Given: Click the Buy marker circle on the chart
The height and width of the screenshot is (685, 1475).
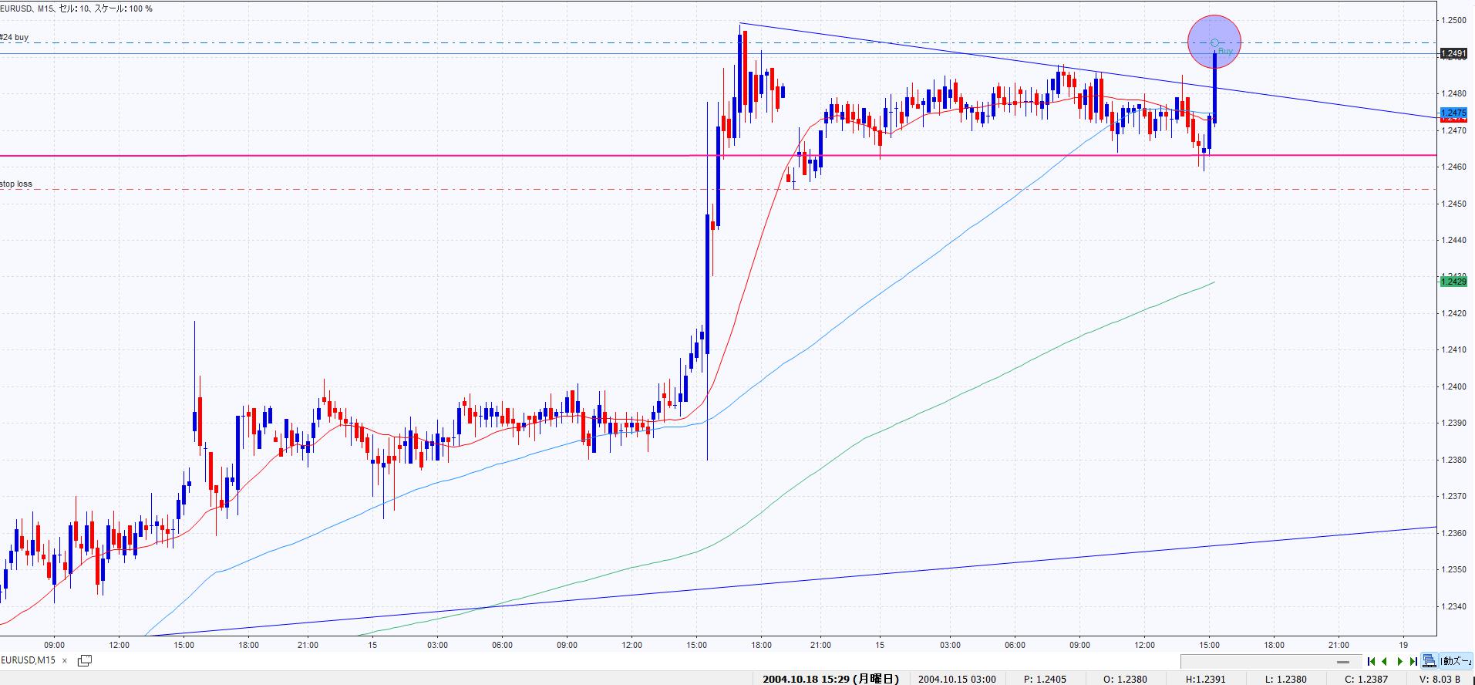Looking at the screenshot, I should [x=1214, y=42].
